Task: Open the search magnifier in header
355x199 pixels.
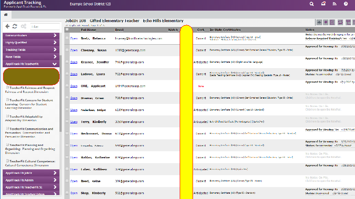Action: tap(312, 4)
